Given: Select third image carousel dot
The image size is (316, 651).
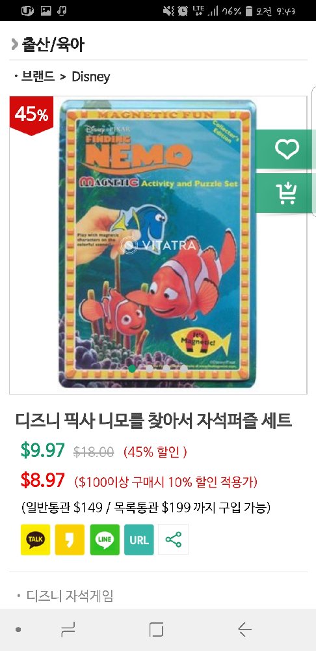Looking at the screenshot, I should click(x=166, y=368).
